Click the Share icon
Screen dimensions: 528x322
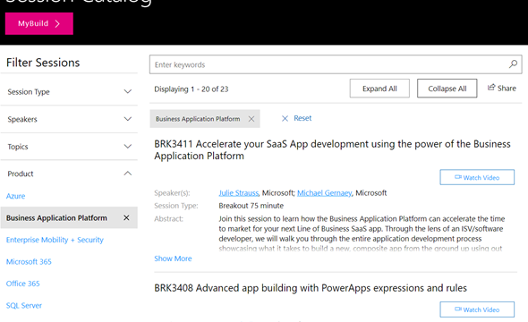(491, 88)
